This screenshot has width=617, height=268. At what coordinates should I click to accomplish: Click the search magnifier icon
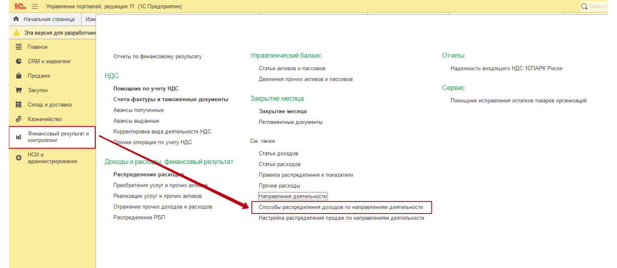pos(584,6)
